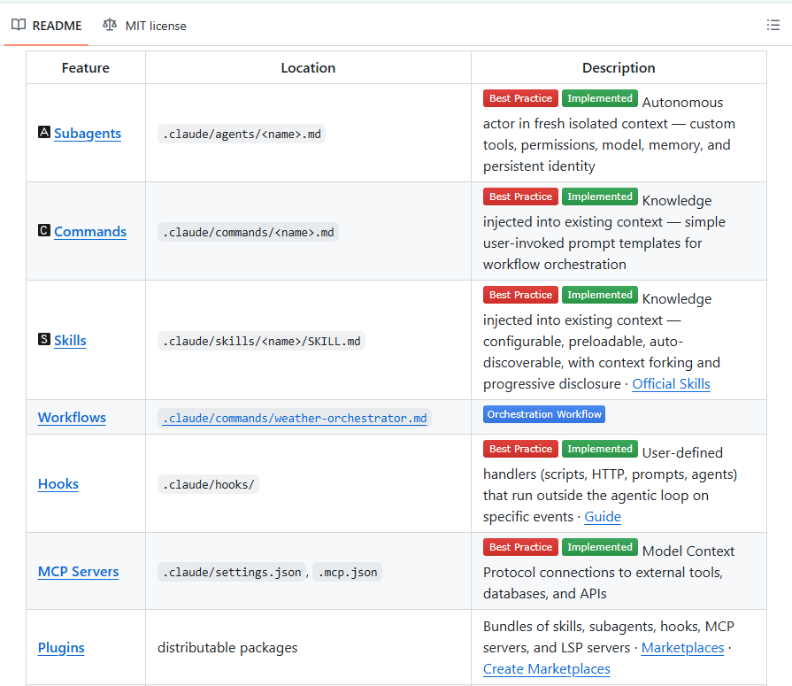Click the Feature column header
Image resolution: width=792 pixels, height=686 pixels.
pyautogui.click(x=85, y=67)
